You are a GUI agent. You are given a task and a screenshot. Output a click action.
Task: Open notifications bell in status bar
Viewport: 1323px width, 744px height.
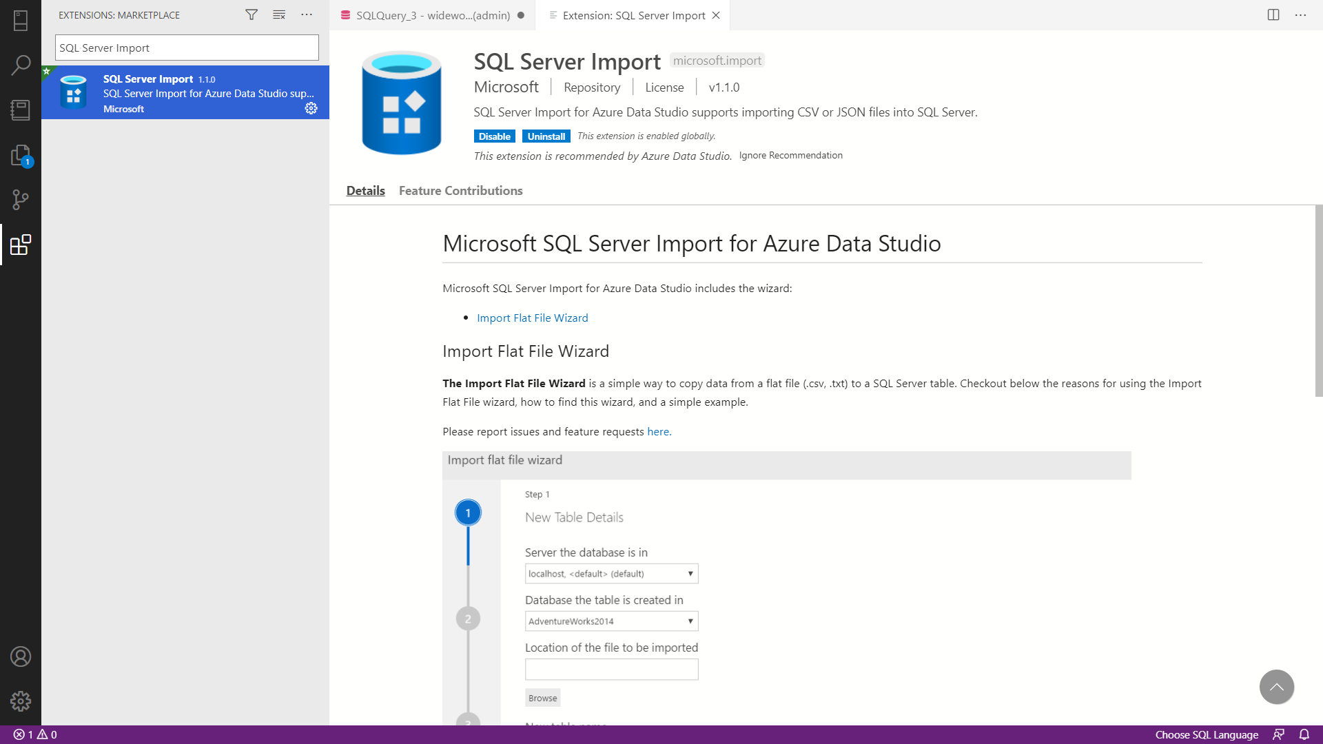(1304, 734)
